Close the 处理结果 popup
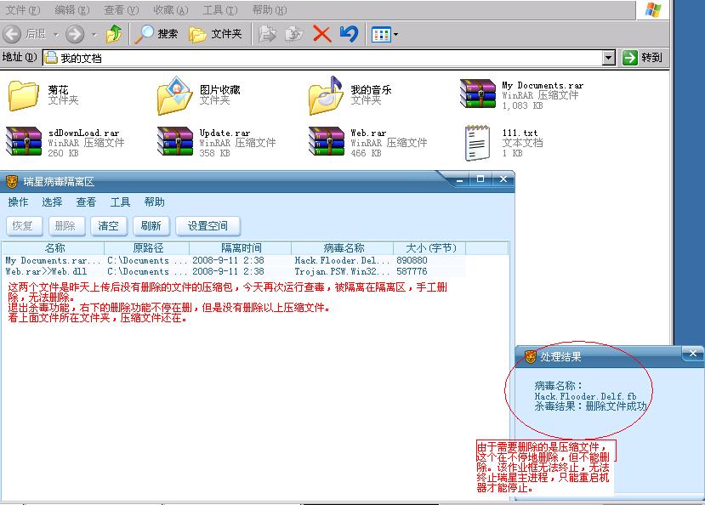The height and width of the screenshot is (505, 705). [x=693, y=354]
